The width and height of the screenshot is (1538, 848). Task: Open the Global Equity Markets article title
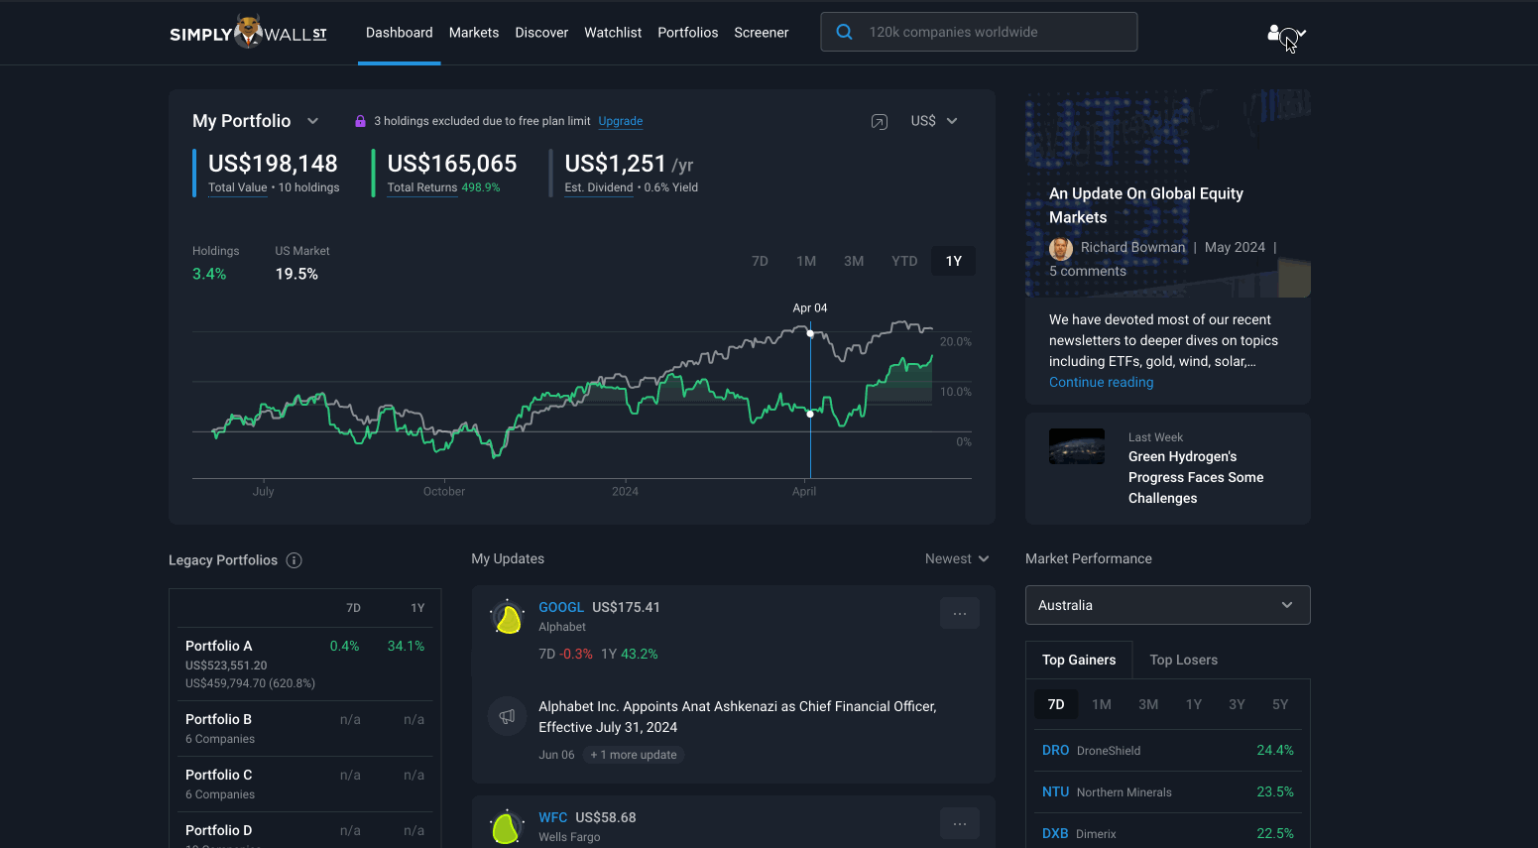[1146, 205]
